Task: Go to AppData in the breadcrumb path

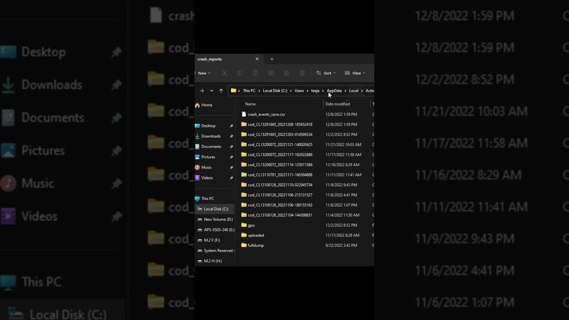Action: 334,91
